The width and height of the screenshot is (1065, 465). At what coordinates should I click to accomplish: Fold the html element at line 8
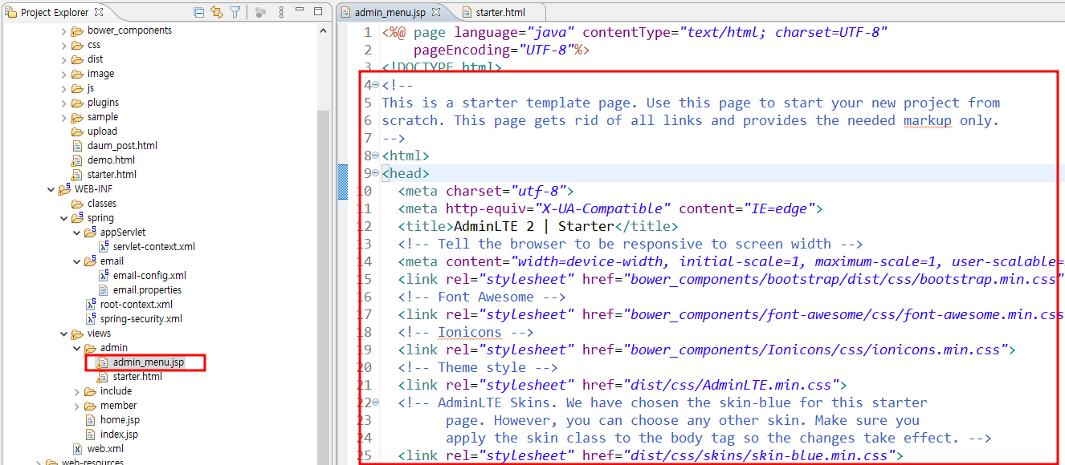pos(376,156)
